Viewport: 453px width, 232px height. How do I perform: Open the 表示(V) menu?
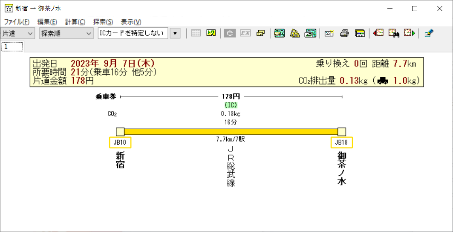[131, 22]
